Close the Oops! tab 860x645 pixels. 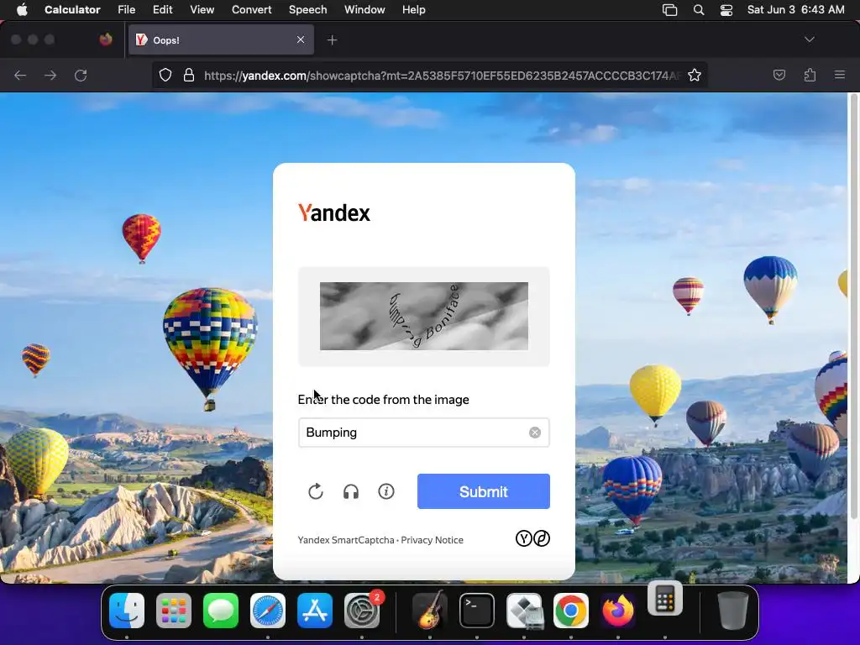pyautogui.click(x=301, y=39)
